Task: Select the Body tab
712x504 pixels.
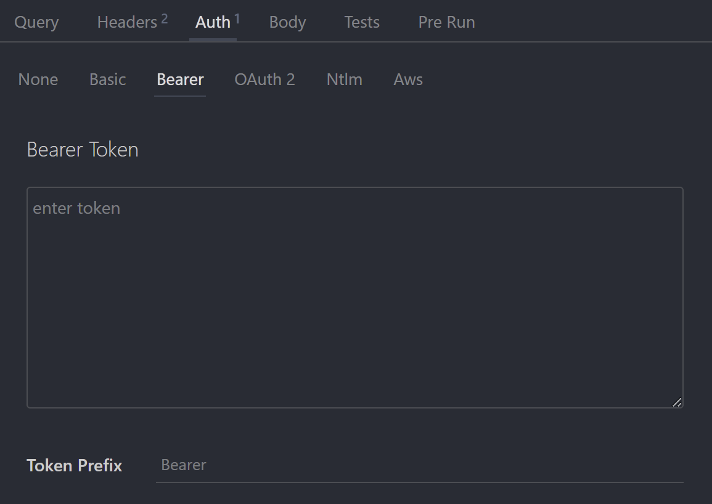Action: pyautogui.click(x=287, y=22)
